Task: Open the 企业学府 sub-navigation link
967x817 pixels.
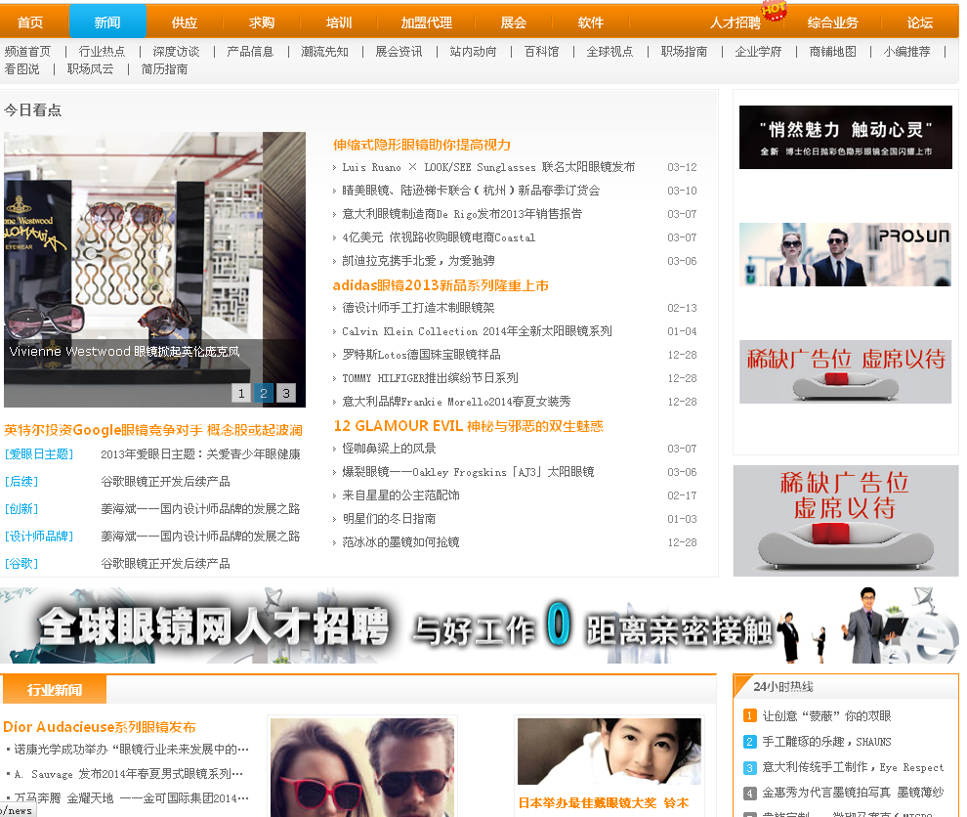Action: (758, 51)
